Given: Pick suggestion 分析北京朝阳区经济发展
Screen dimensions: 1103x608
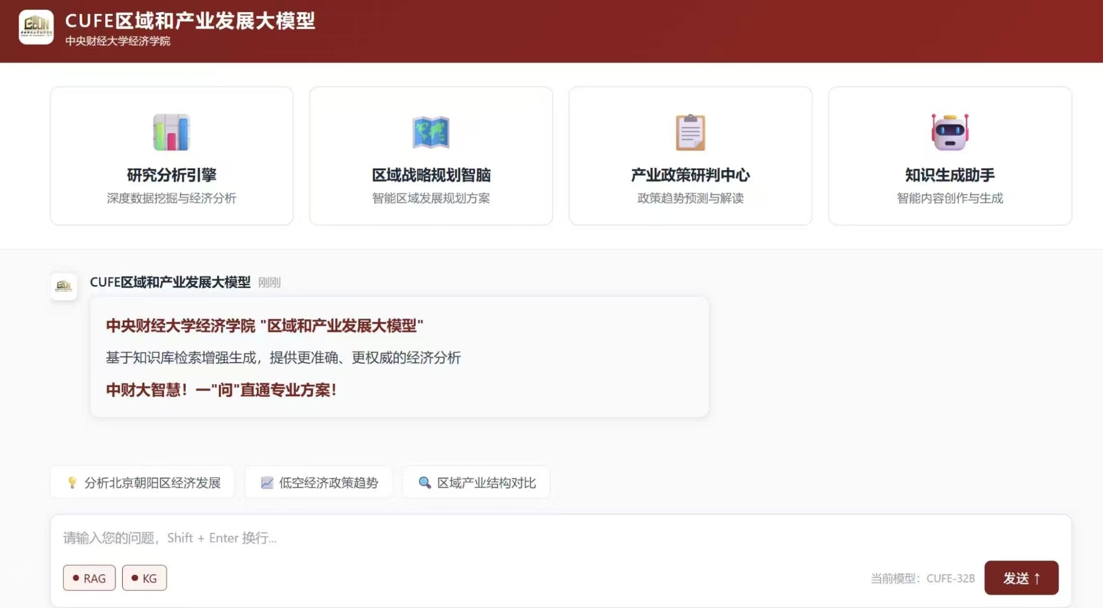Looking at the screenshot, I should click(x=143, y=482).
